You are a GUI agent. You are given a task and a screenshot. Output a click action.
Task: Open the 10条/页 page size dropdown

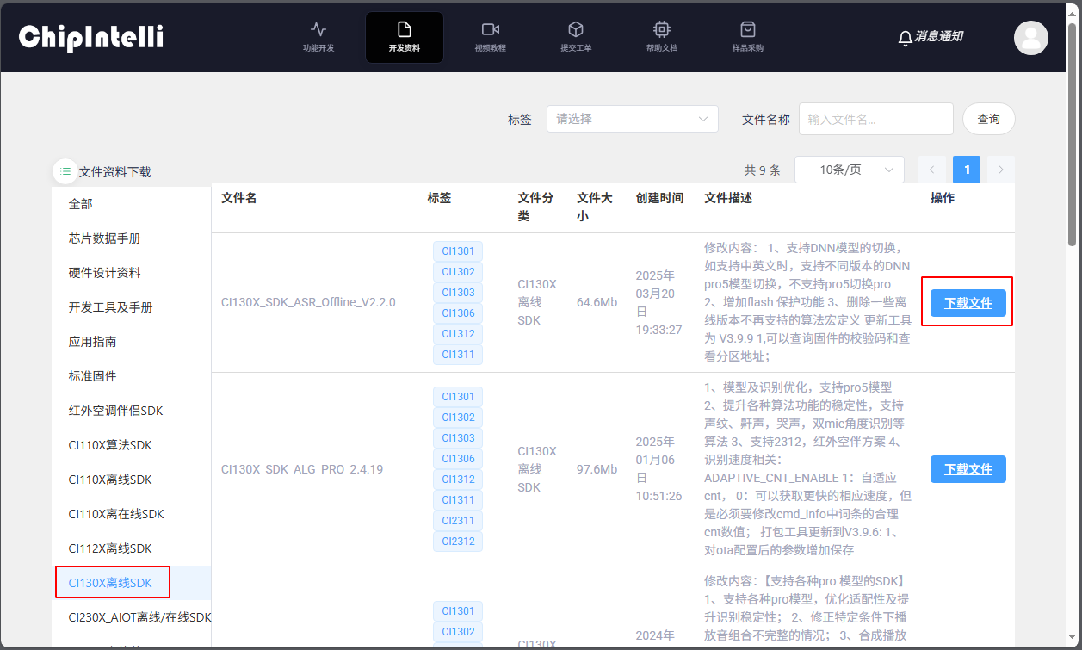(x=850, y=170)
